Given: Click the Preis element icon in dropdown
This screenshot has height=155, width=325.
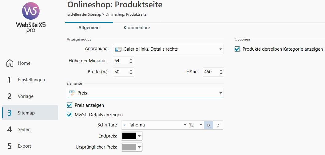Looking at the screenshot, I should 72,93.
